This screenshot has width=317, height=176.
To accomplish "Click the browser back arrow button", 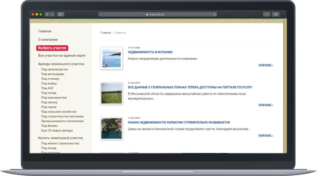I will tap(47, 14).
